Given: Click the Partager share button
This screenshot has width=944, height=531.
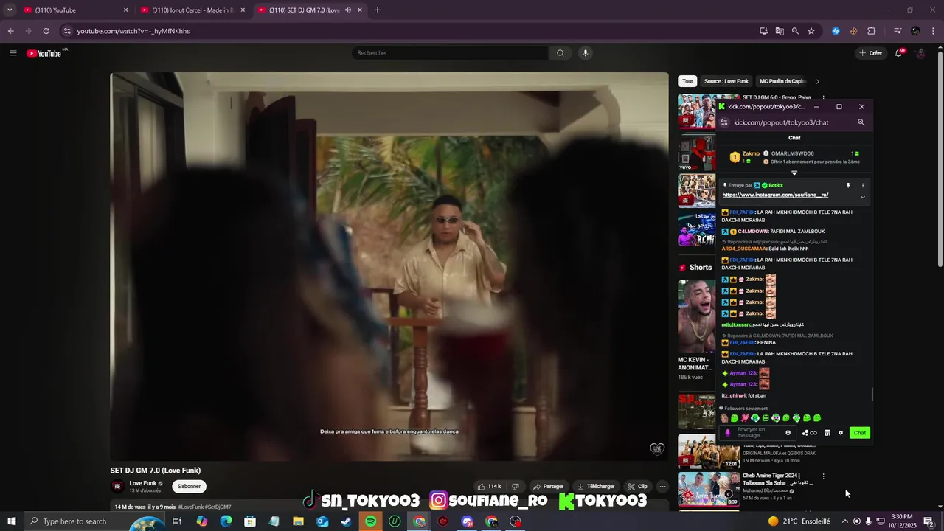Looking at the screenshot, I should coord(548,487).
